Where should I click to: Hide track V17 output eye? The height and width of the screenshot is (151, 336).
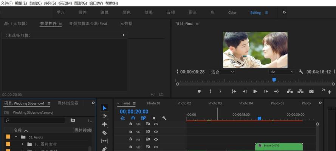[156, 131]
